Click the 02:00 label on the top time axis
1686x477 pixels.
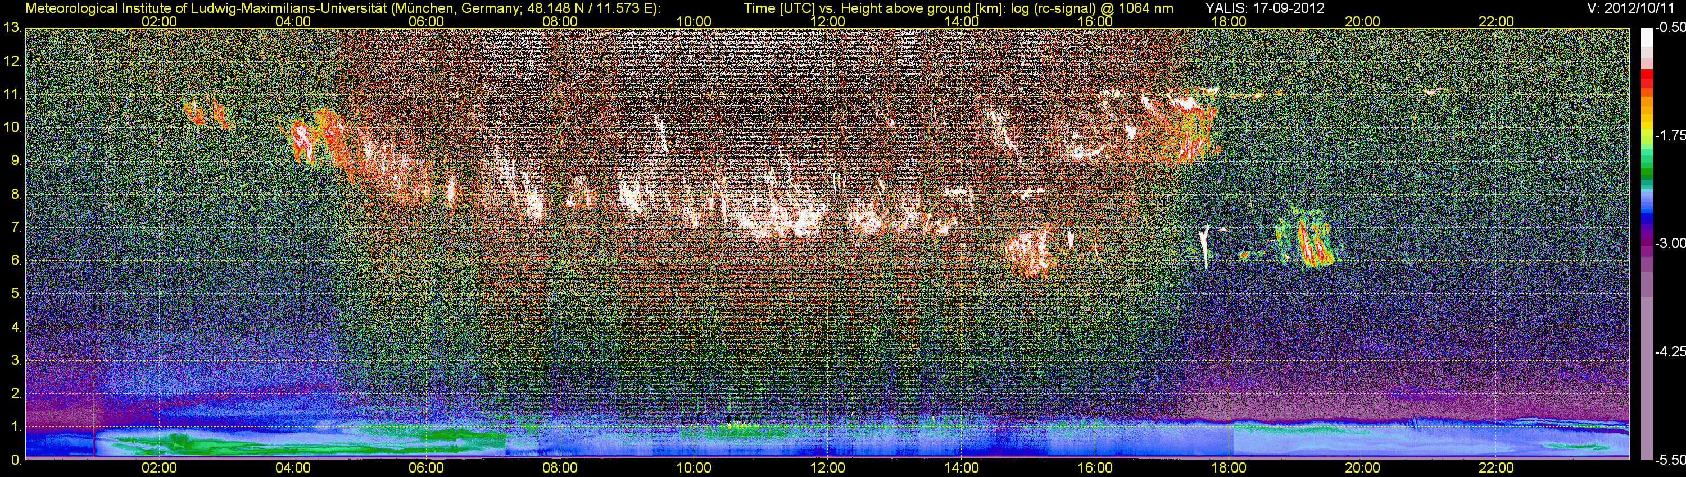pos(159,21)
